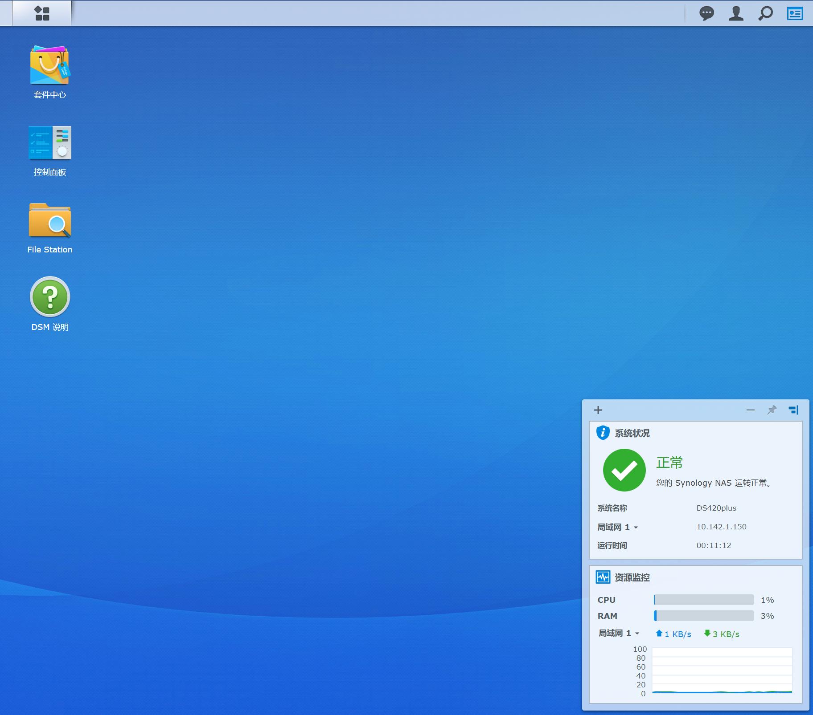813x715 pixels.
Task: Toggle the widgets panel icon in taskbar
Action: [795, 13]
